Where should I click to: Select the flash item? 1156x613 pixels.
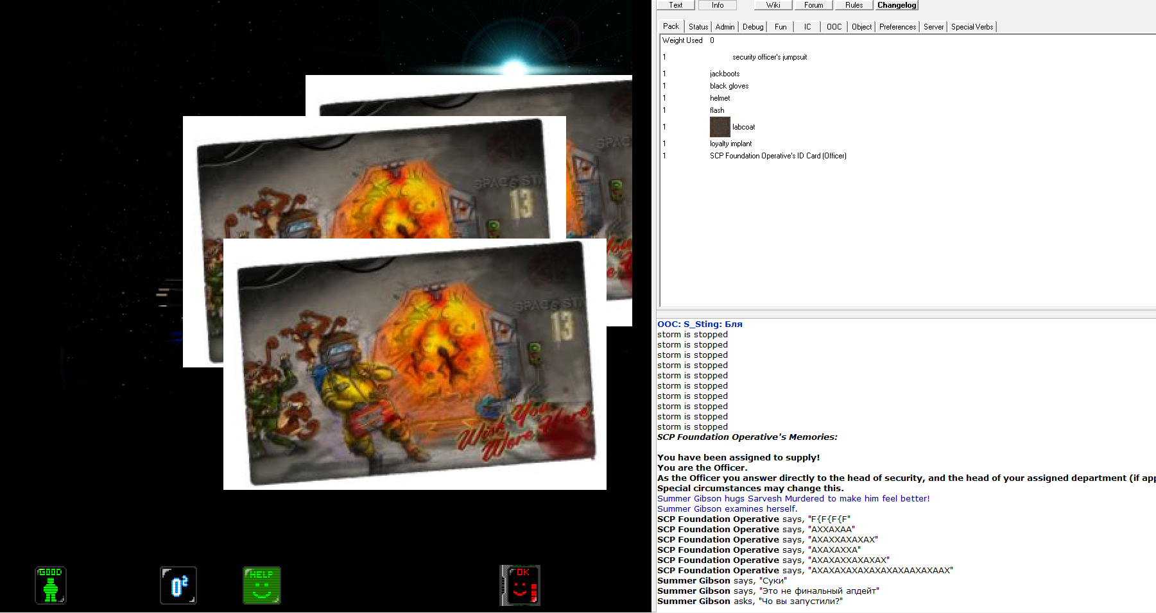point(717,110)
